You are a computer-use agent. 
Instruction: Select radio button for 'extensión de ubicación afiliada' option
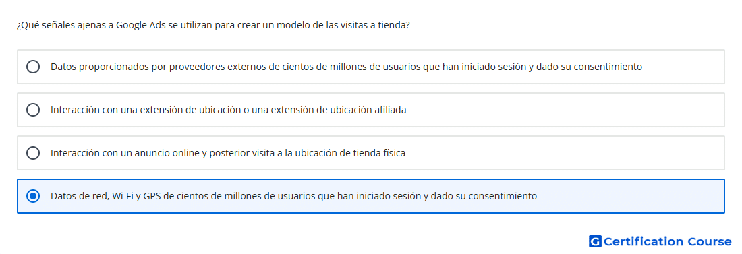coord(33,110)
